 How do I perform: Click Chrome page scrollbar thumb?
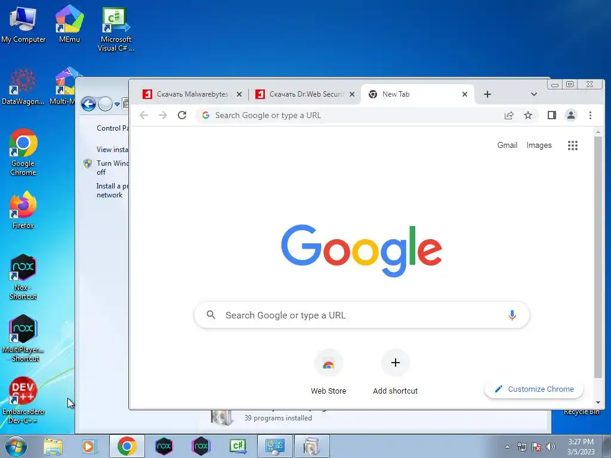tap(598, 257)
